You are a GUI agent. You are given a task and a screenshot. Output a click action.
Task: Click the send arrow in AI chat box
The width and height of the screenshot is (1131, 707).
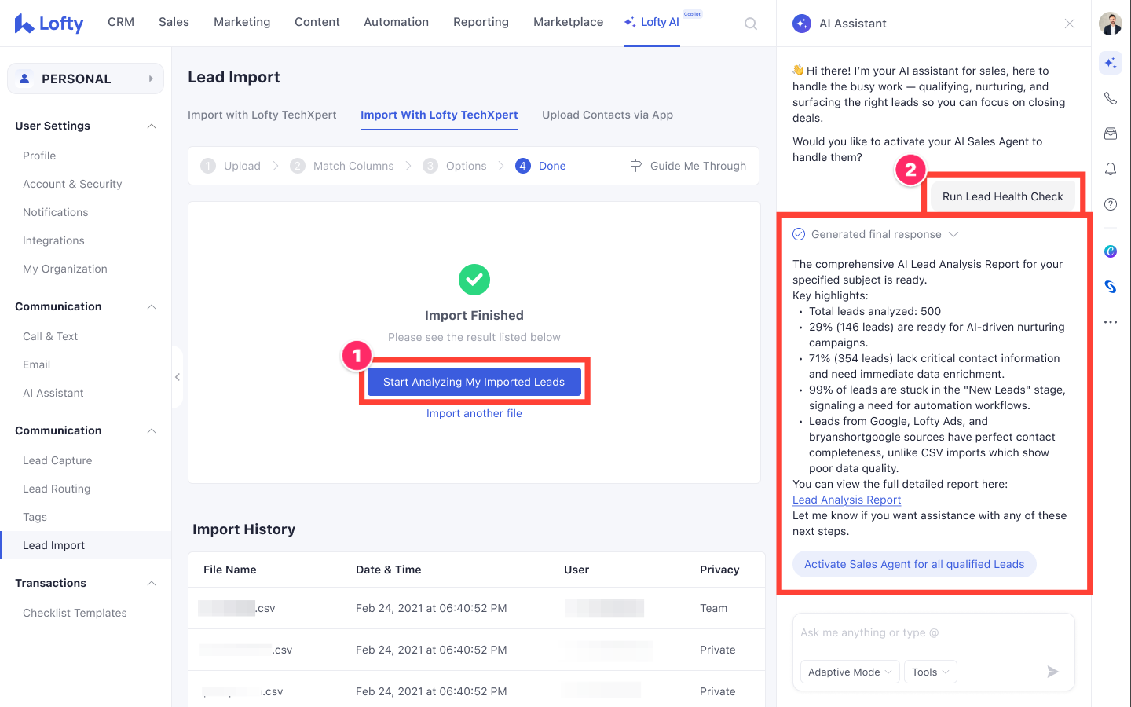pos(1052,672)
